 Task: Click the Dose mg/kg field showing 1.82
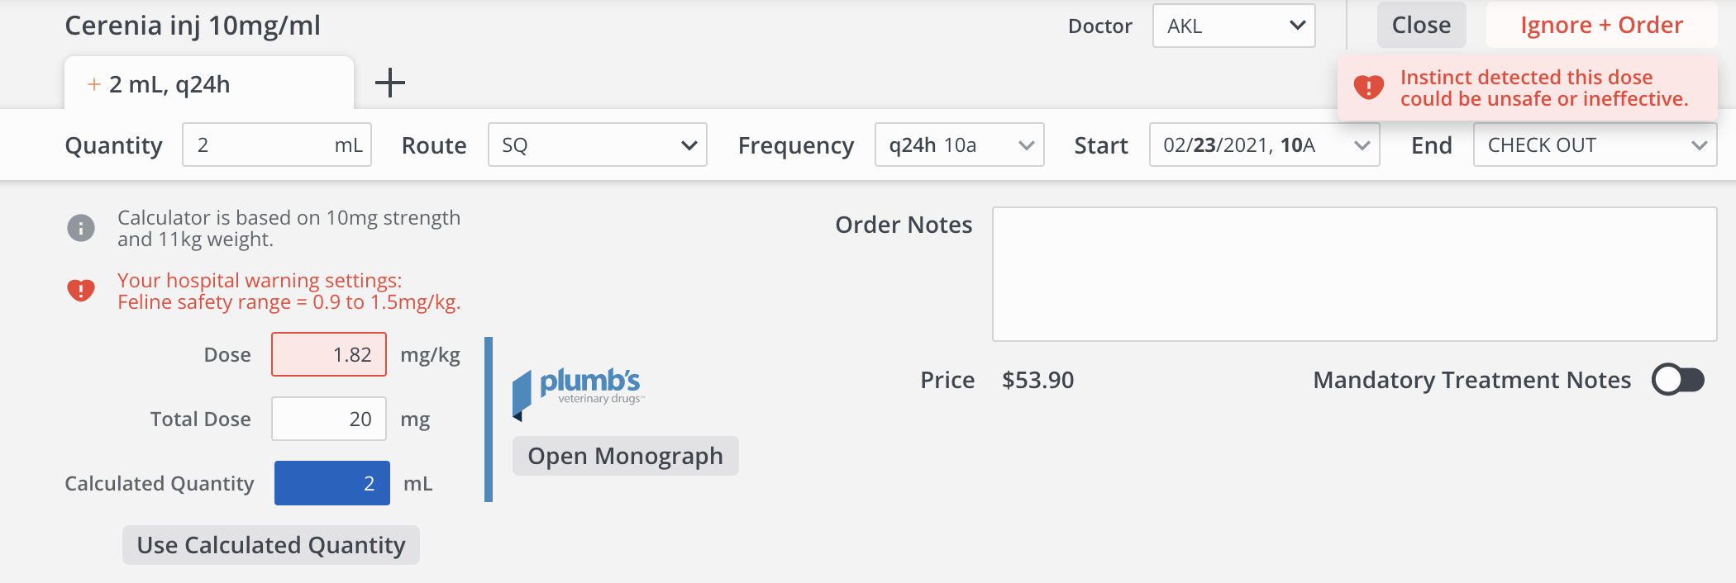tap(329, 355)
